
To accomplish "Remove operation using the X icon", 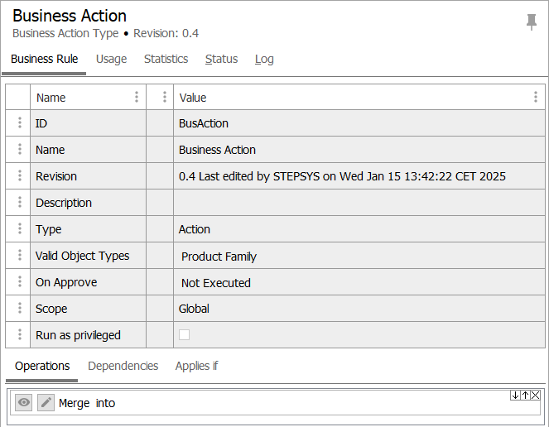I will [x=535, y=396].
